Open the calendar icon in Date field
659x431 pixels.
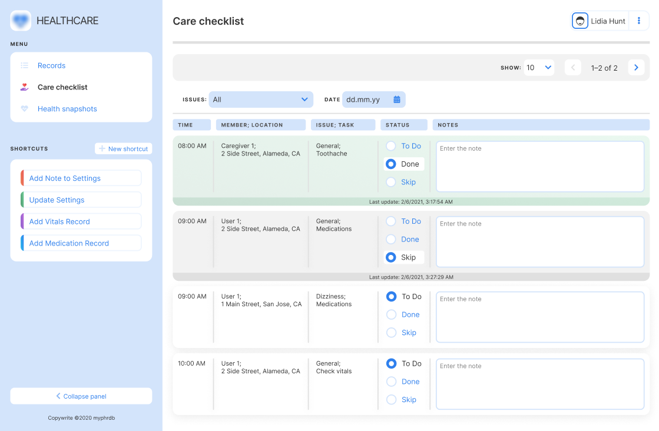[x=397, y=100]
